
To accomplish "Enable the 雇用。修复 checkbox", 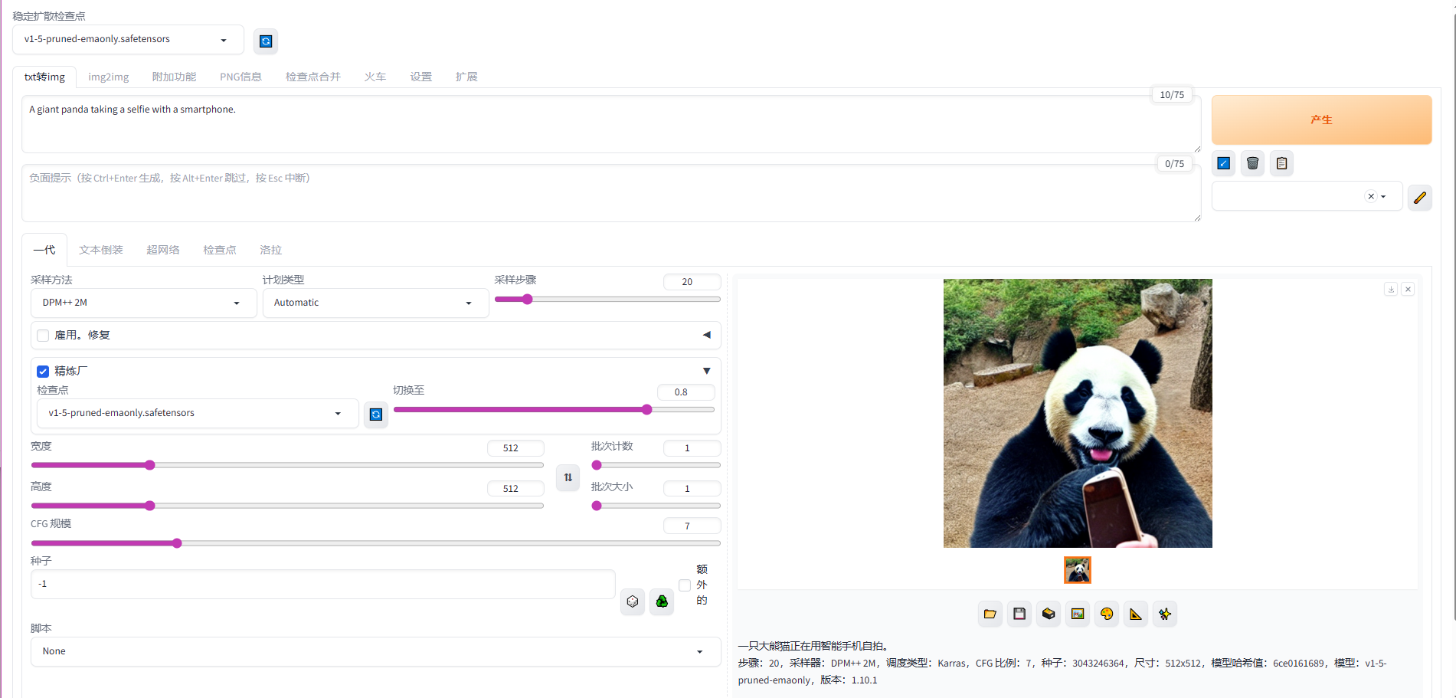I will (44, 336).
